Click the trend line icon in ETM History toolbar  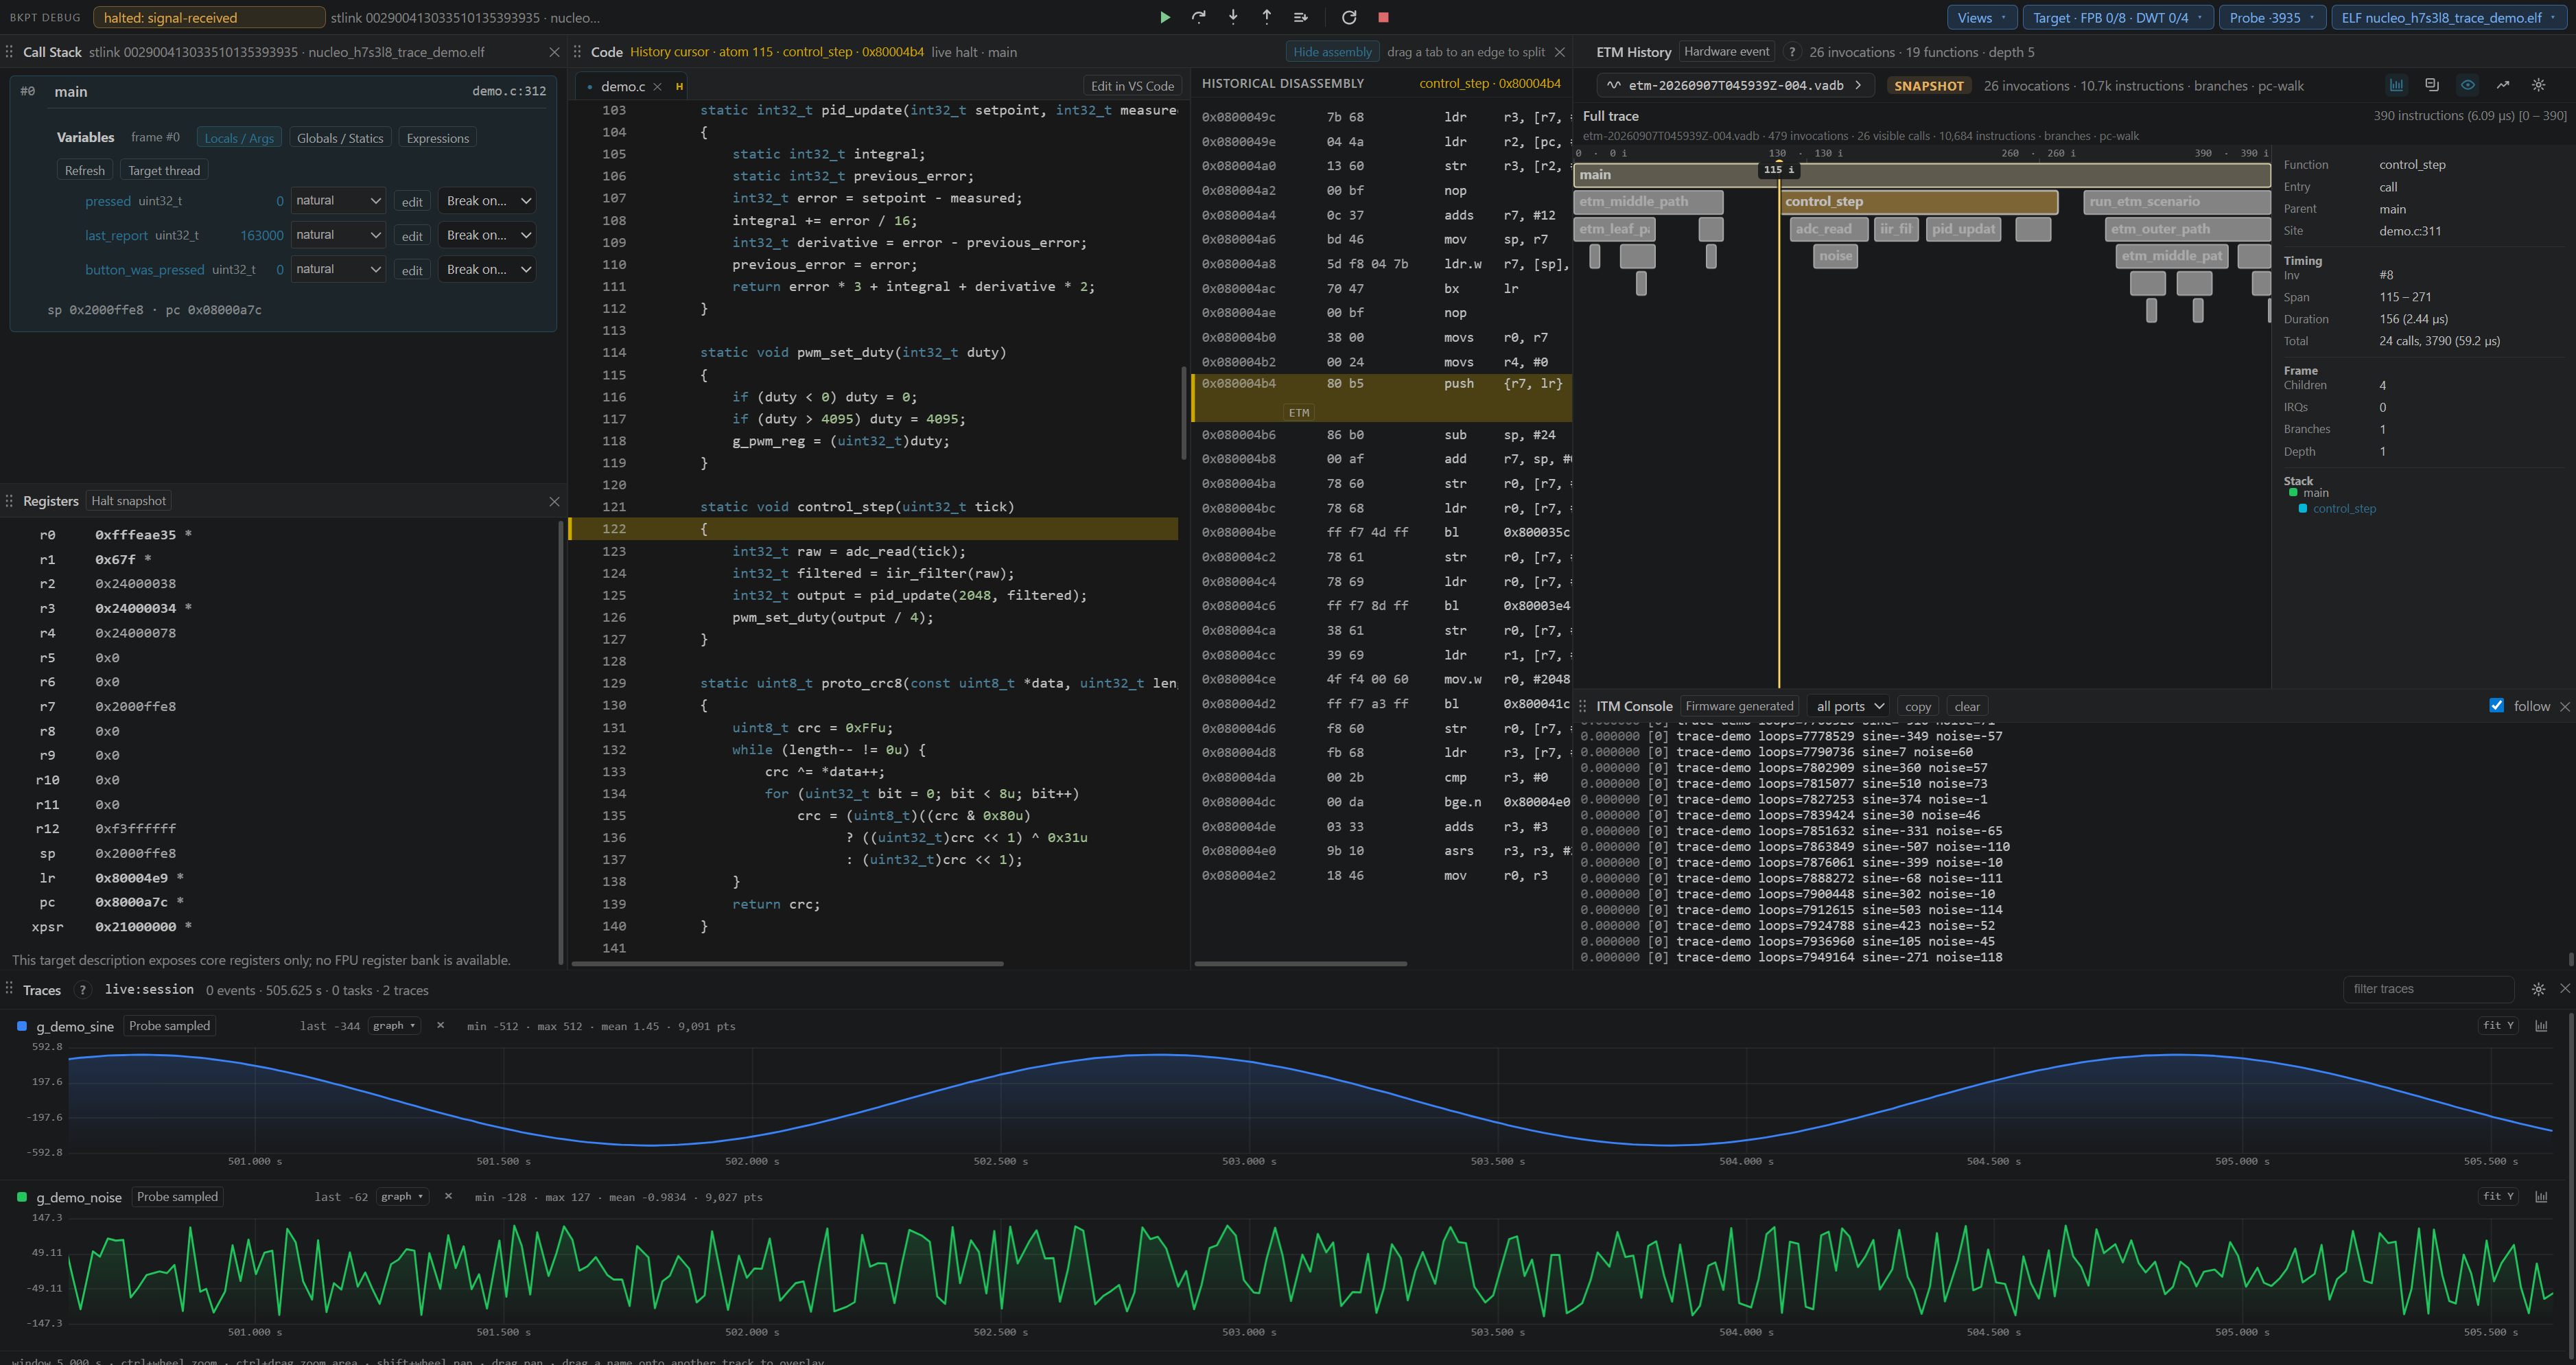coord(2503,85)
